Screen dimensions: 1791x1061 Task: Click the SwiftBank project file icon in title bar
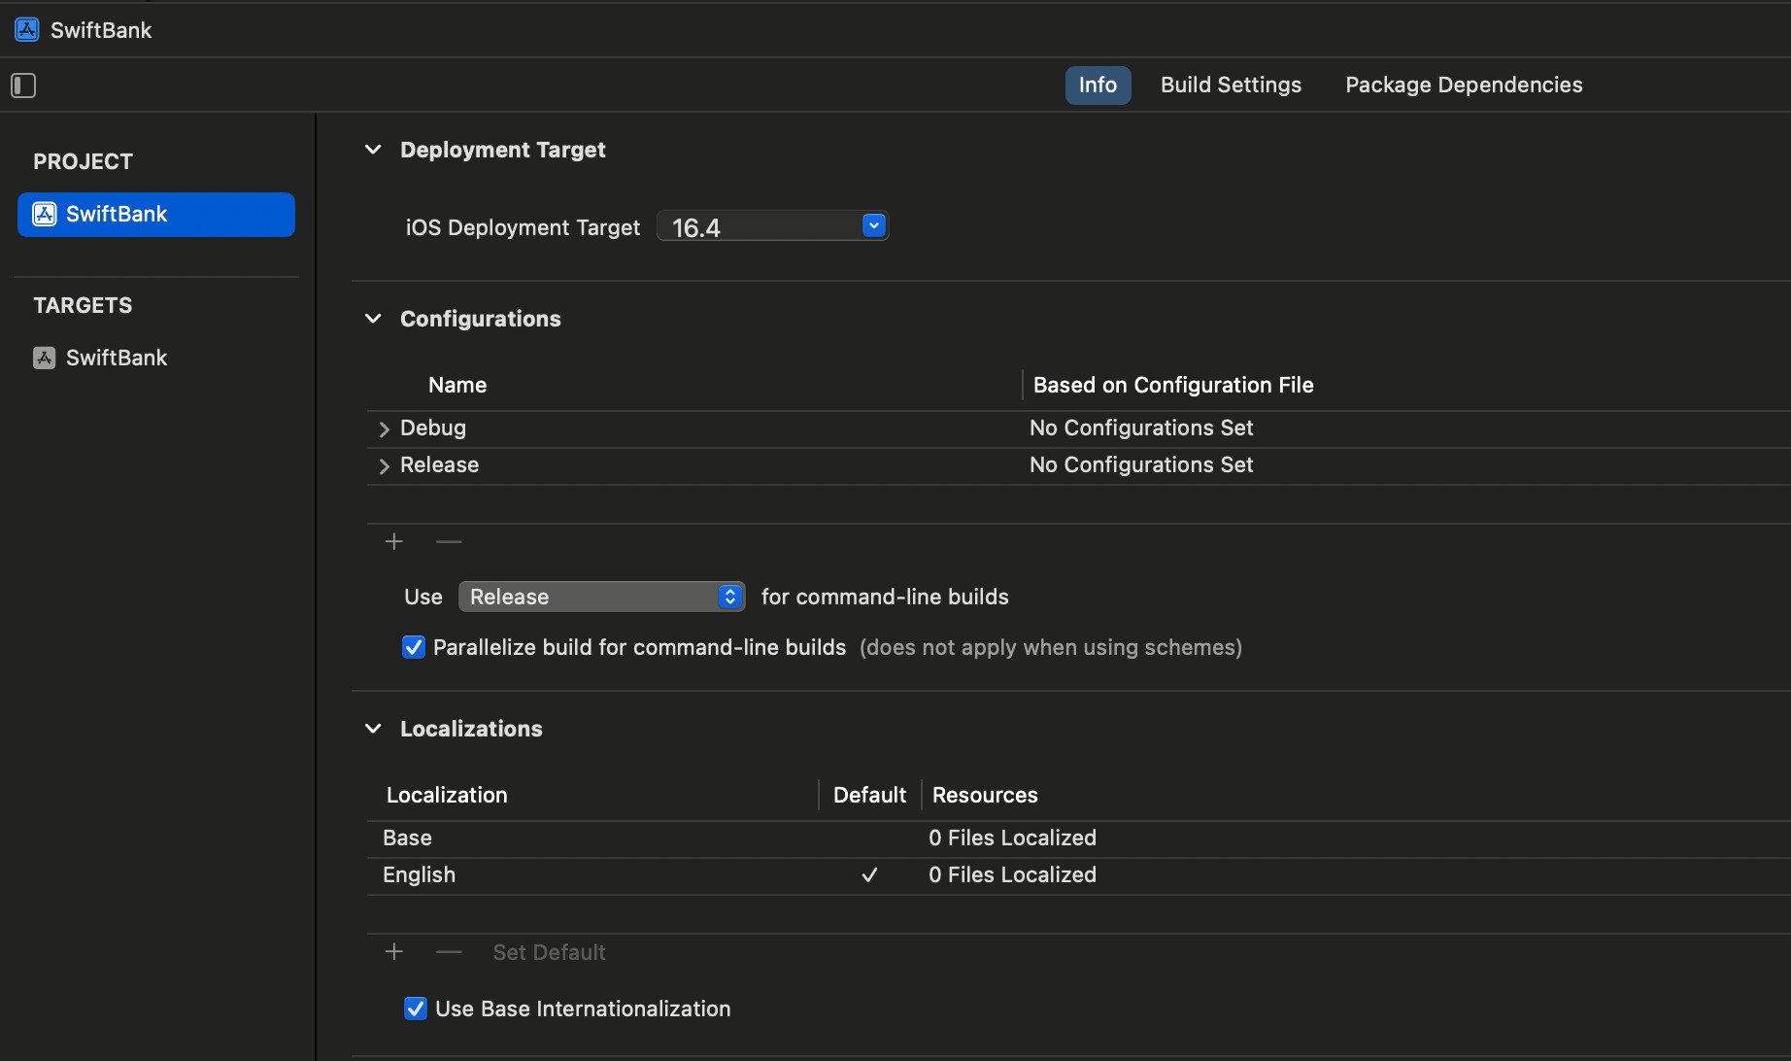tap(27, 30)
